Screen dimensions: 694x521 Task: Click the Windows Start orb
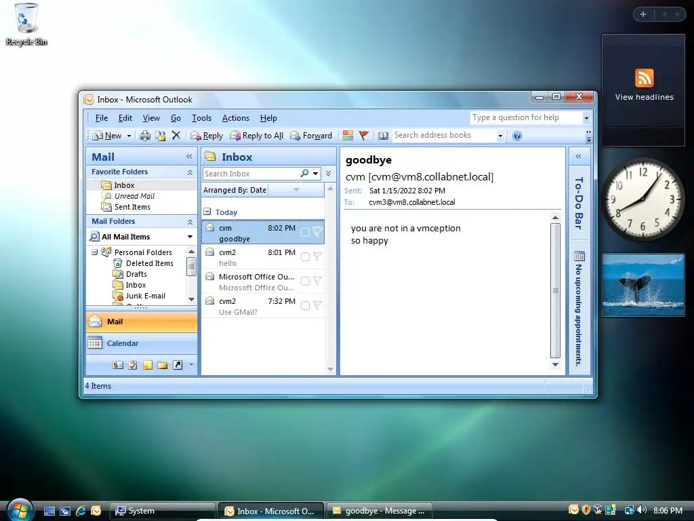[20, 510]
